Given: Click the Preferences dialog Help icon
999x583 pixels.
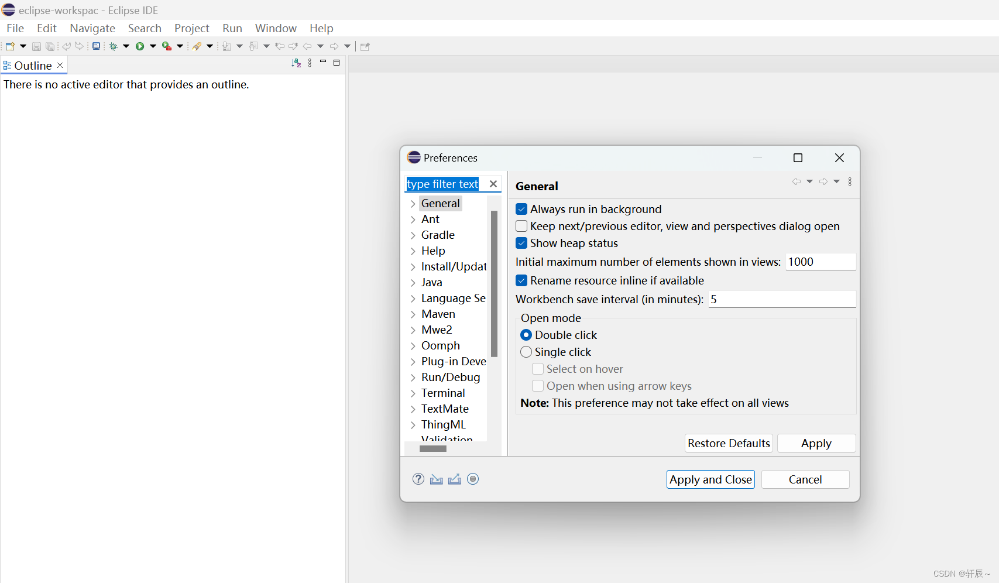Looking at the screenshot, I should [x=418, y=479].
